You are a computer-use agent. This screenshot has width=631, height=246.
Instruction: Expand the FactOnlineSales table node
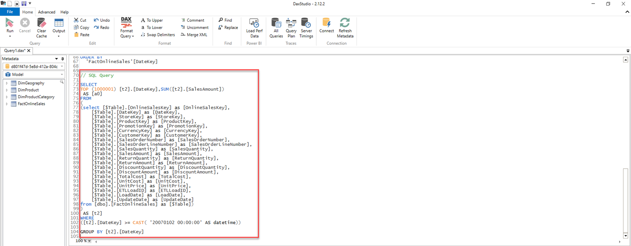tap(7, 104)
